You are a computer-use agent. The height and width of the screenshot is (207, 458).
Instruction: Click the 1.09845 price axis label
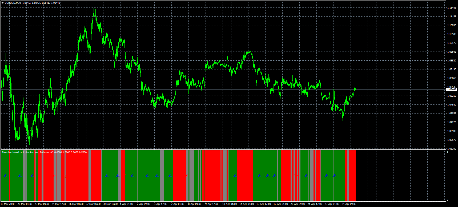(452, 52)
